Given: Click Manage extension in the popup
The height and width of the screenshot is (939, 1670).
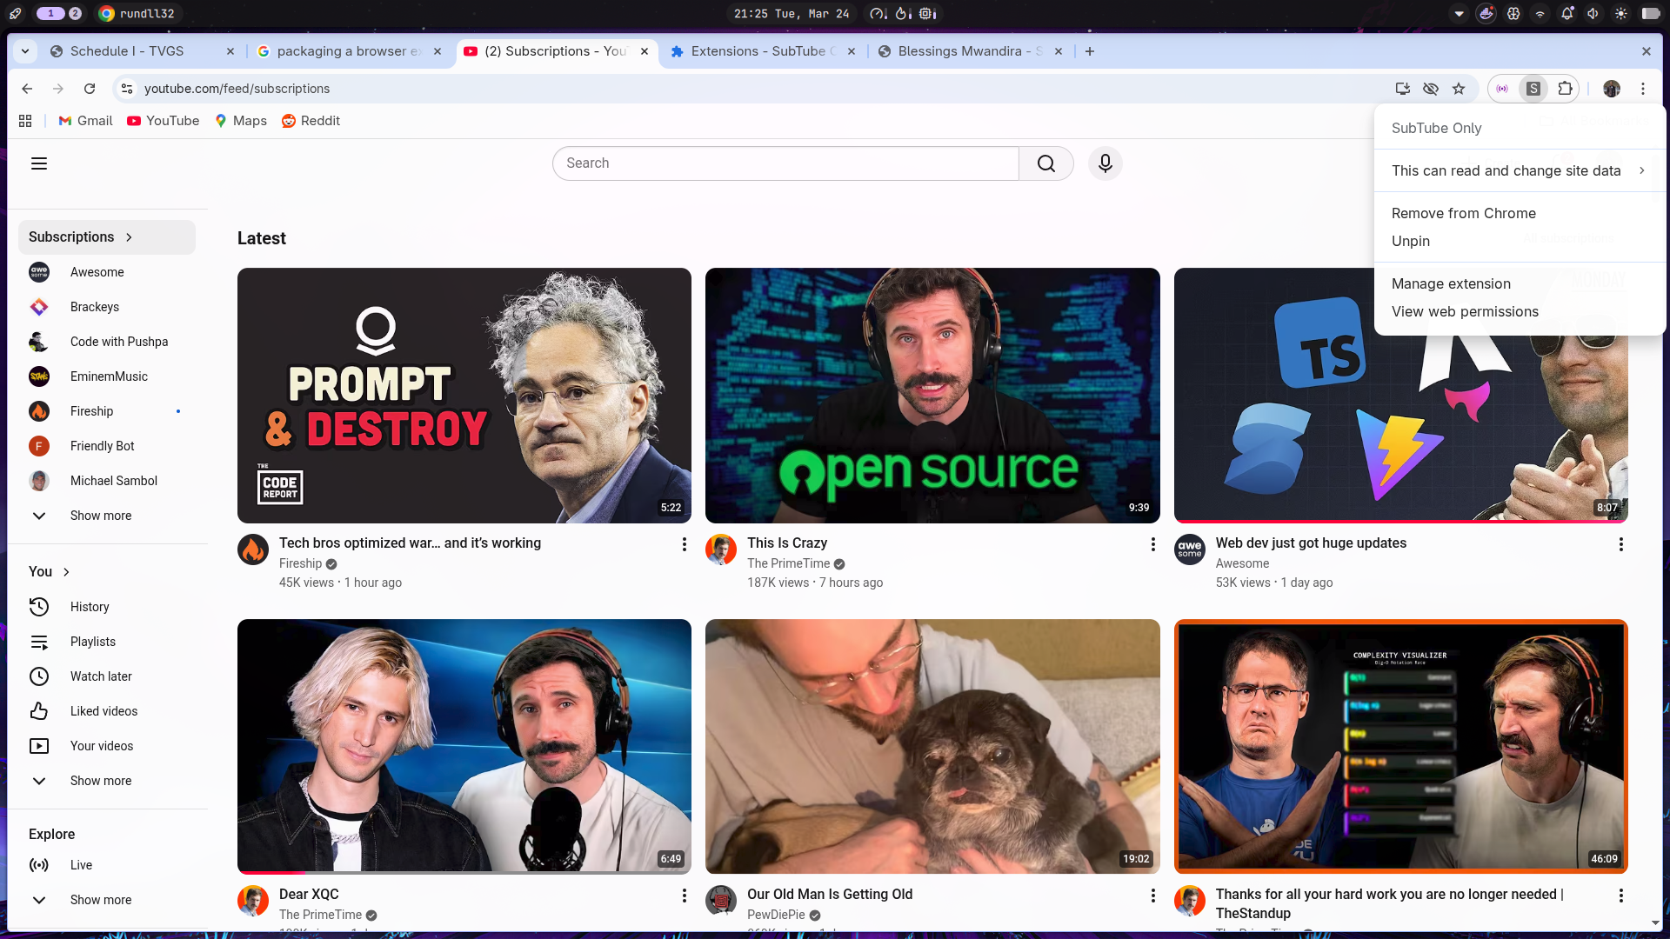Looking at the screenshot, I should 1451,283.
